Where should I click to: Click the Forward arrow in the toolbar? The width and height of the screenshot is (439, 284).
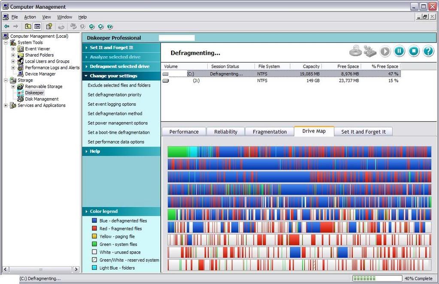[x=16, y=26]
